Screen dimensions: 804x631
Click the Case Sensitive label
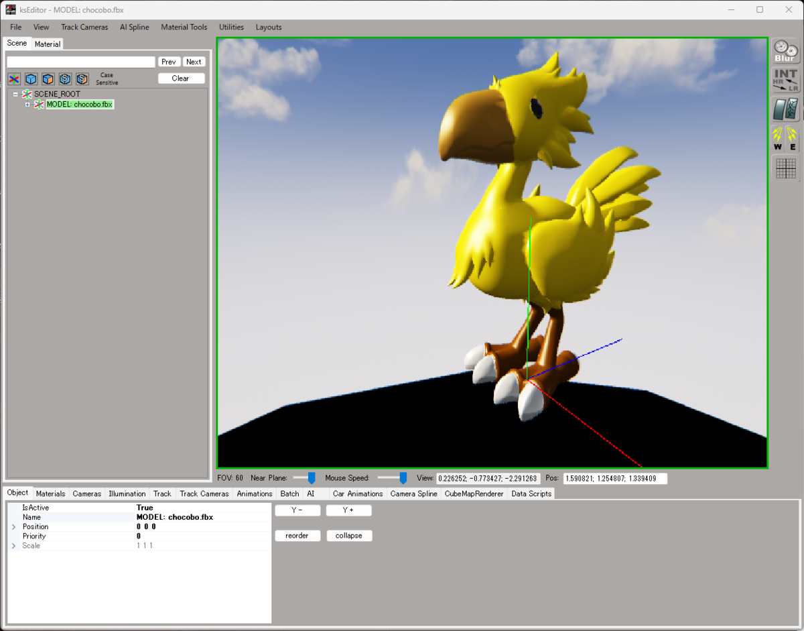107,79
